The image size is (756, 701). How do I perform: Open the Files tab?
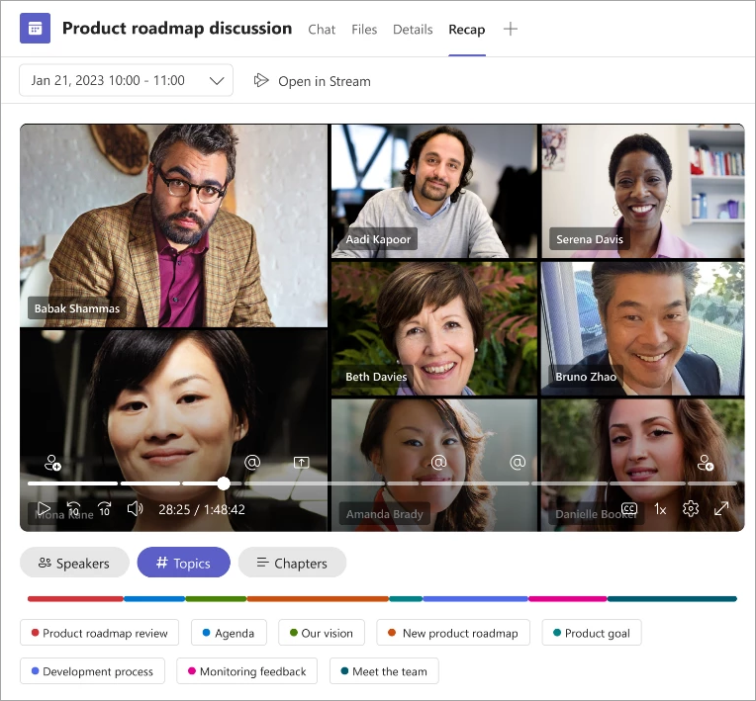(364, 30)
